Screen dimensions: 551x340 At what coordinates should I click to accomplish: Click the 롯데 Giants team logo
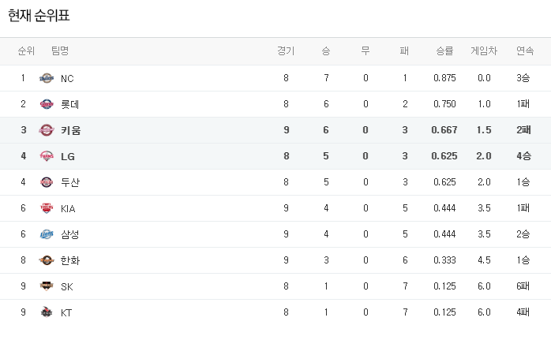(x=47, y=104)
